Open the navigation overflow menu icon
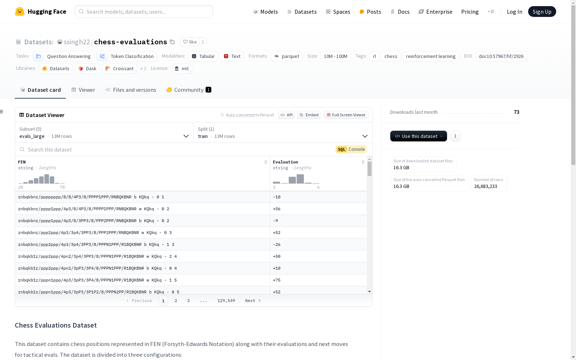 point(491,12)
